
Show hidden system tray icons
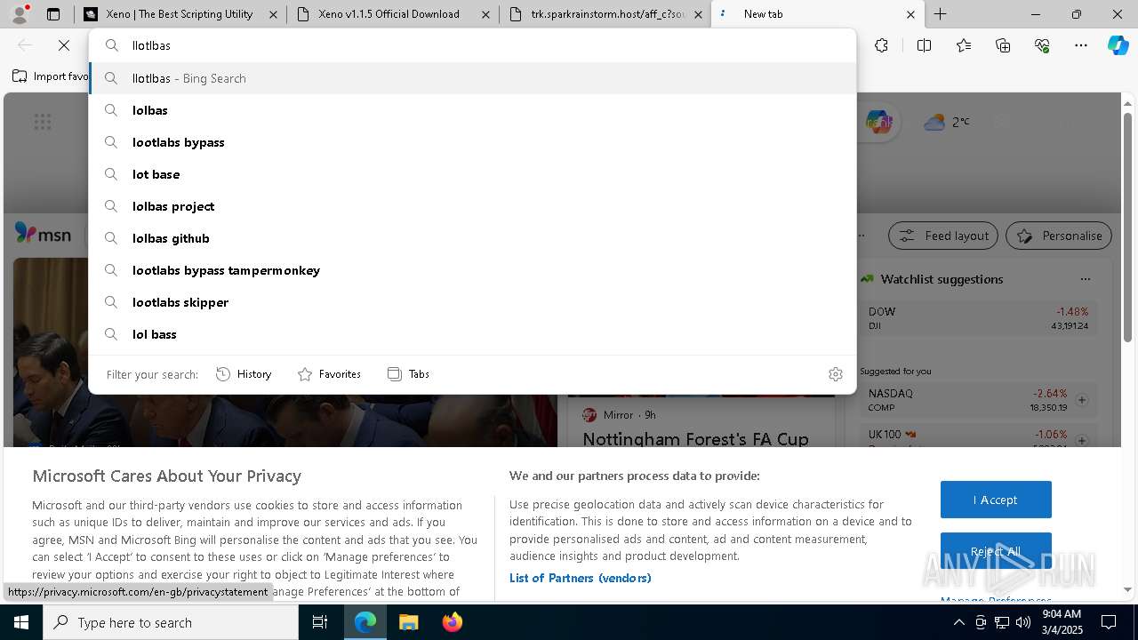[958, 622]
